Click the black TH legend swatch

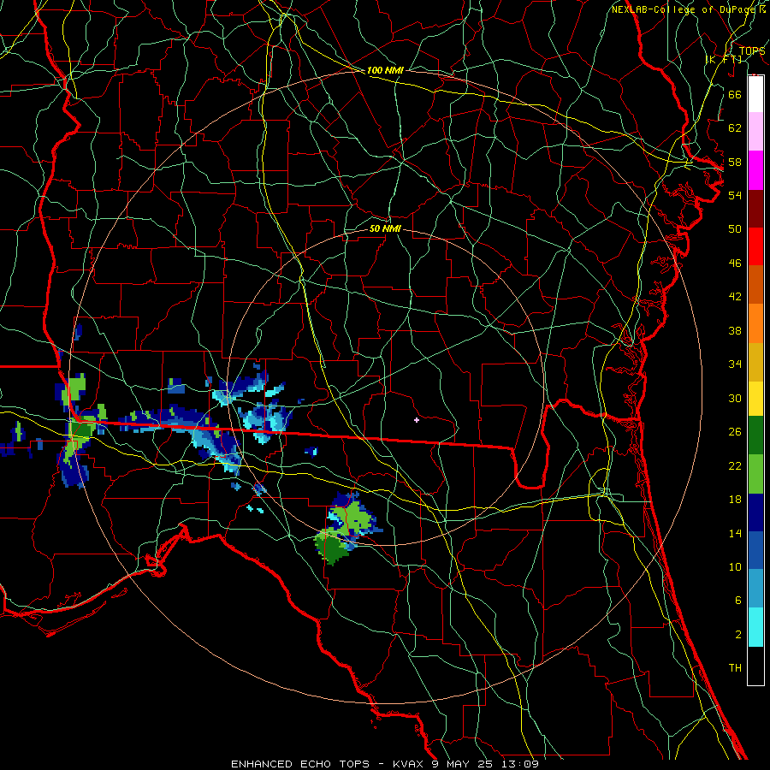[755, 666]
